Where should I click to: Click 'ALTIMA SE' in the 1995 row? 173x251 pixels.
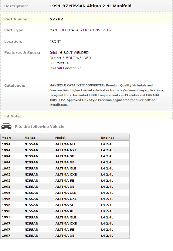tap(65, 180)
